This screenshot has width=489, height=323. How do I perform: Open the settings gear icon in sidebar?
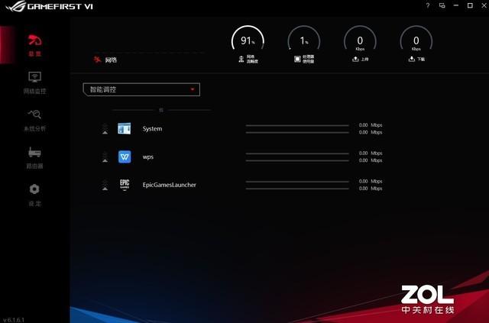click(34, 189)
